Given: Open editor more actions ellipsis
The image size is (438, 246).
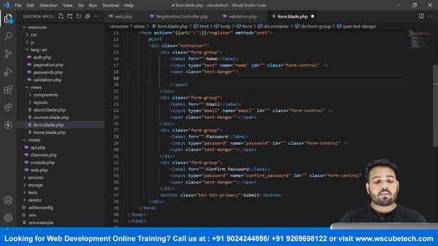Looking at the screenshot, I should click(x=430, y=16).
